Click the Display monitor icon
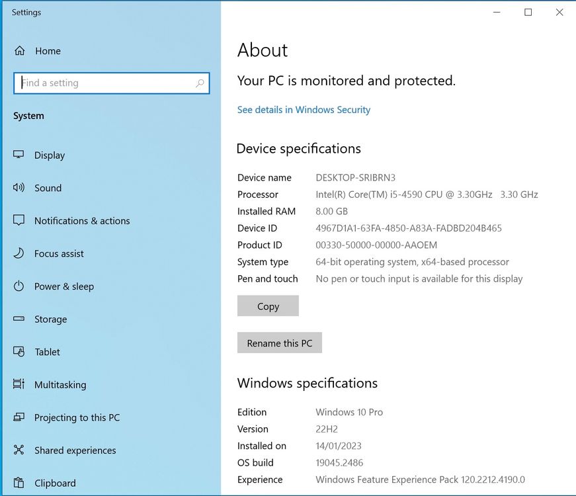 pyautogui.click(x=19, y=155)
